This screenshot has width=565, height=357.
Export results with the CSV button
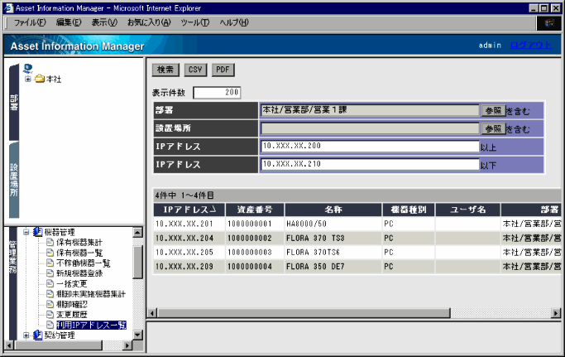(x=195, y=70)
